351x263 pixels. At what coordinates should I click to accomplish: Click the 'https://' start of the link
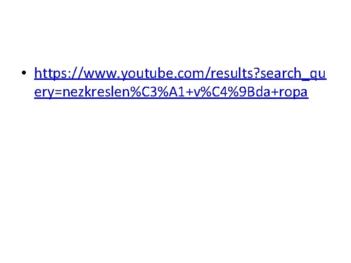[59, 74]
